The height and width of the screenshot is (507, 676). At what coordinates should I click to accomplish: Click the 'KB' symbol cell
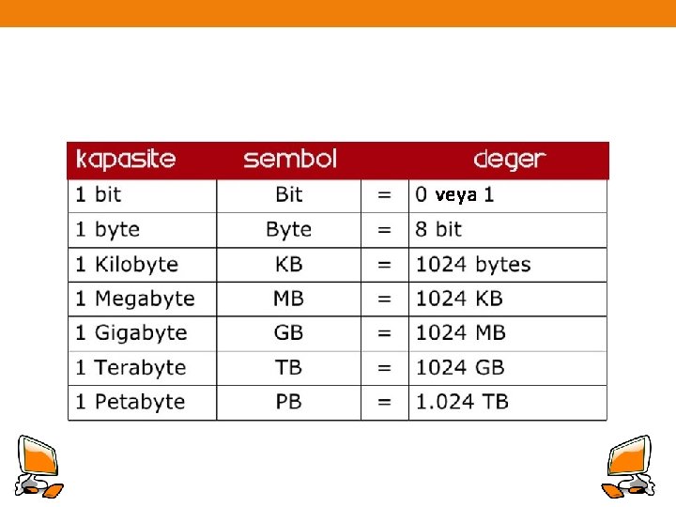pos(289,265)
